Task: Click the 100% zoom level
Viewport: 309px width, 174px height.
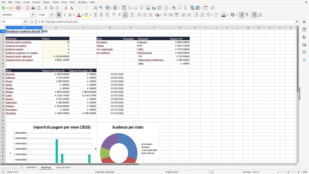Action: 304,172
